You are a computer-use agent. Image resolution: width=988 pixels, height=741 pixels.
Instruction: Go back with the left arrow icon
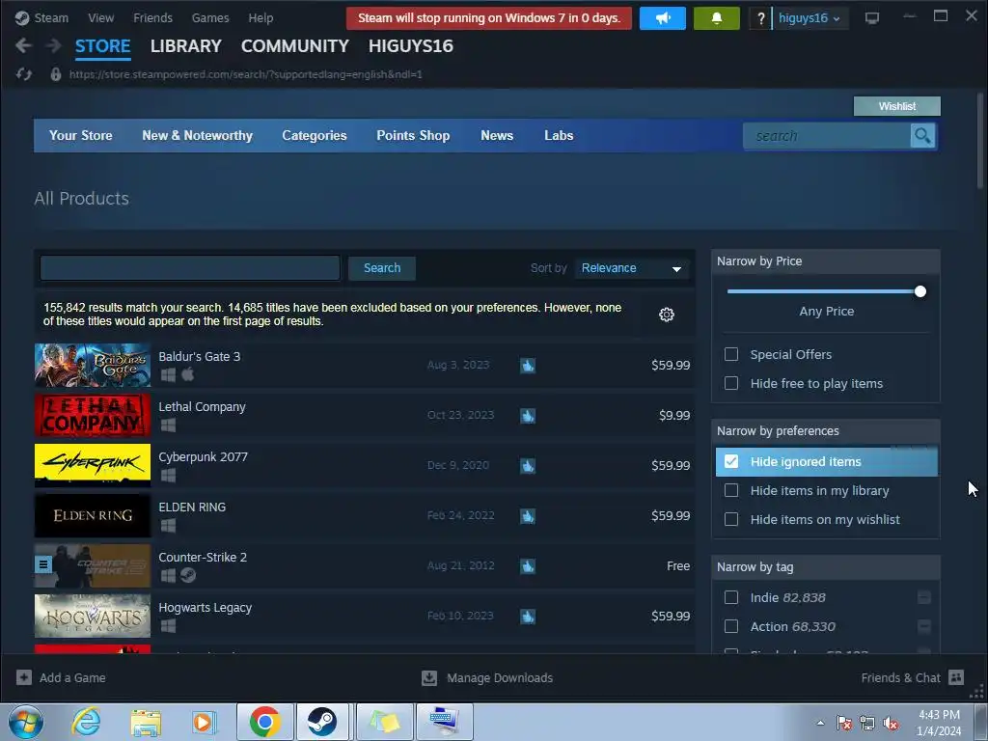click(23, 45)
